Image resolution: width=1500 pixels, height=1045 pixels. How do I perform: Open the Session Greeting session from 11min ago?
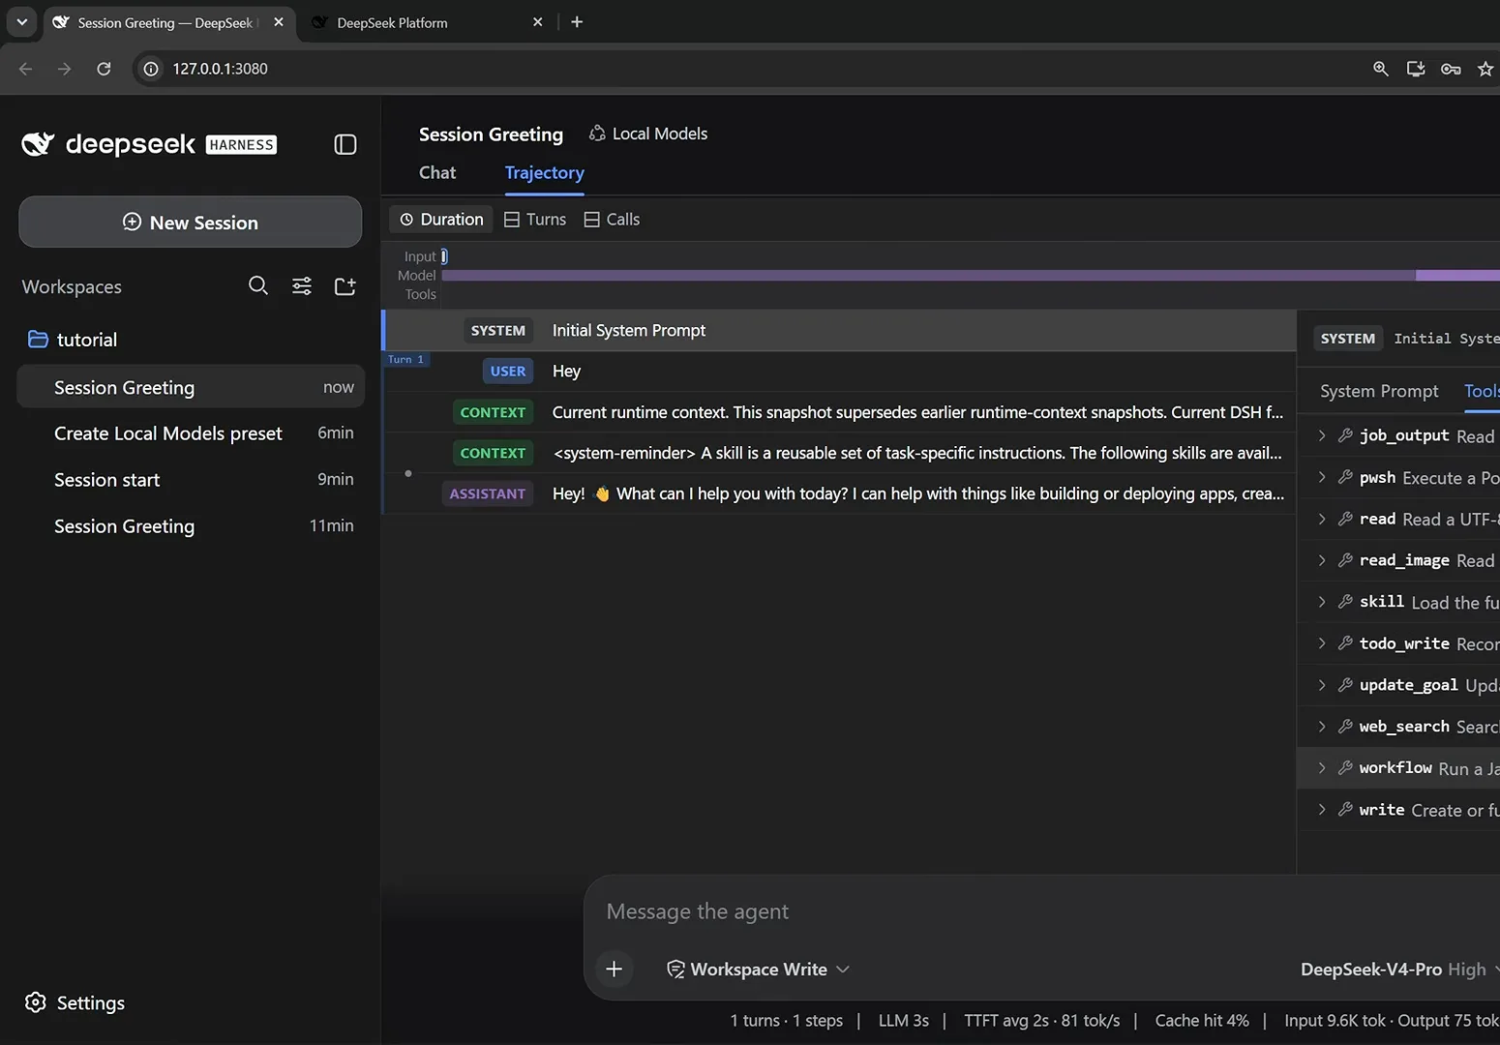tap(191, 526)
